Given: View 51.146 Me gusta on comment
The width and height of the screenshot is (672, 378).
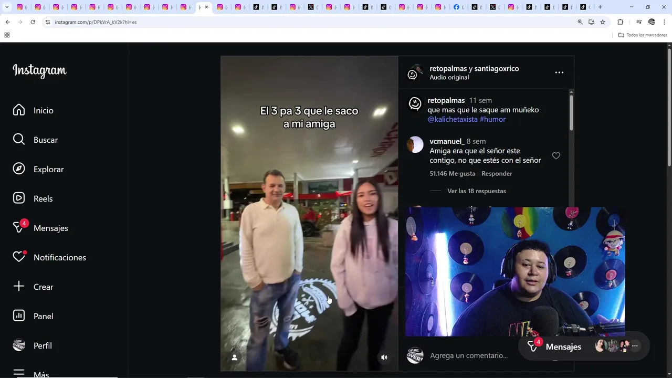Looking at the screenshot, I should 453,174.
